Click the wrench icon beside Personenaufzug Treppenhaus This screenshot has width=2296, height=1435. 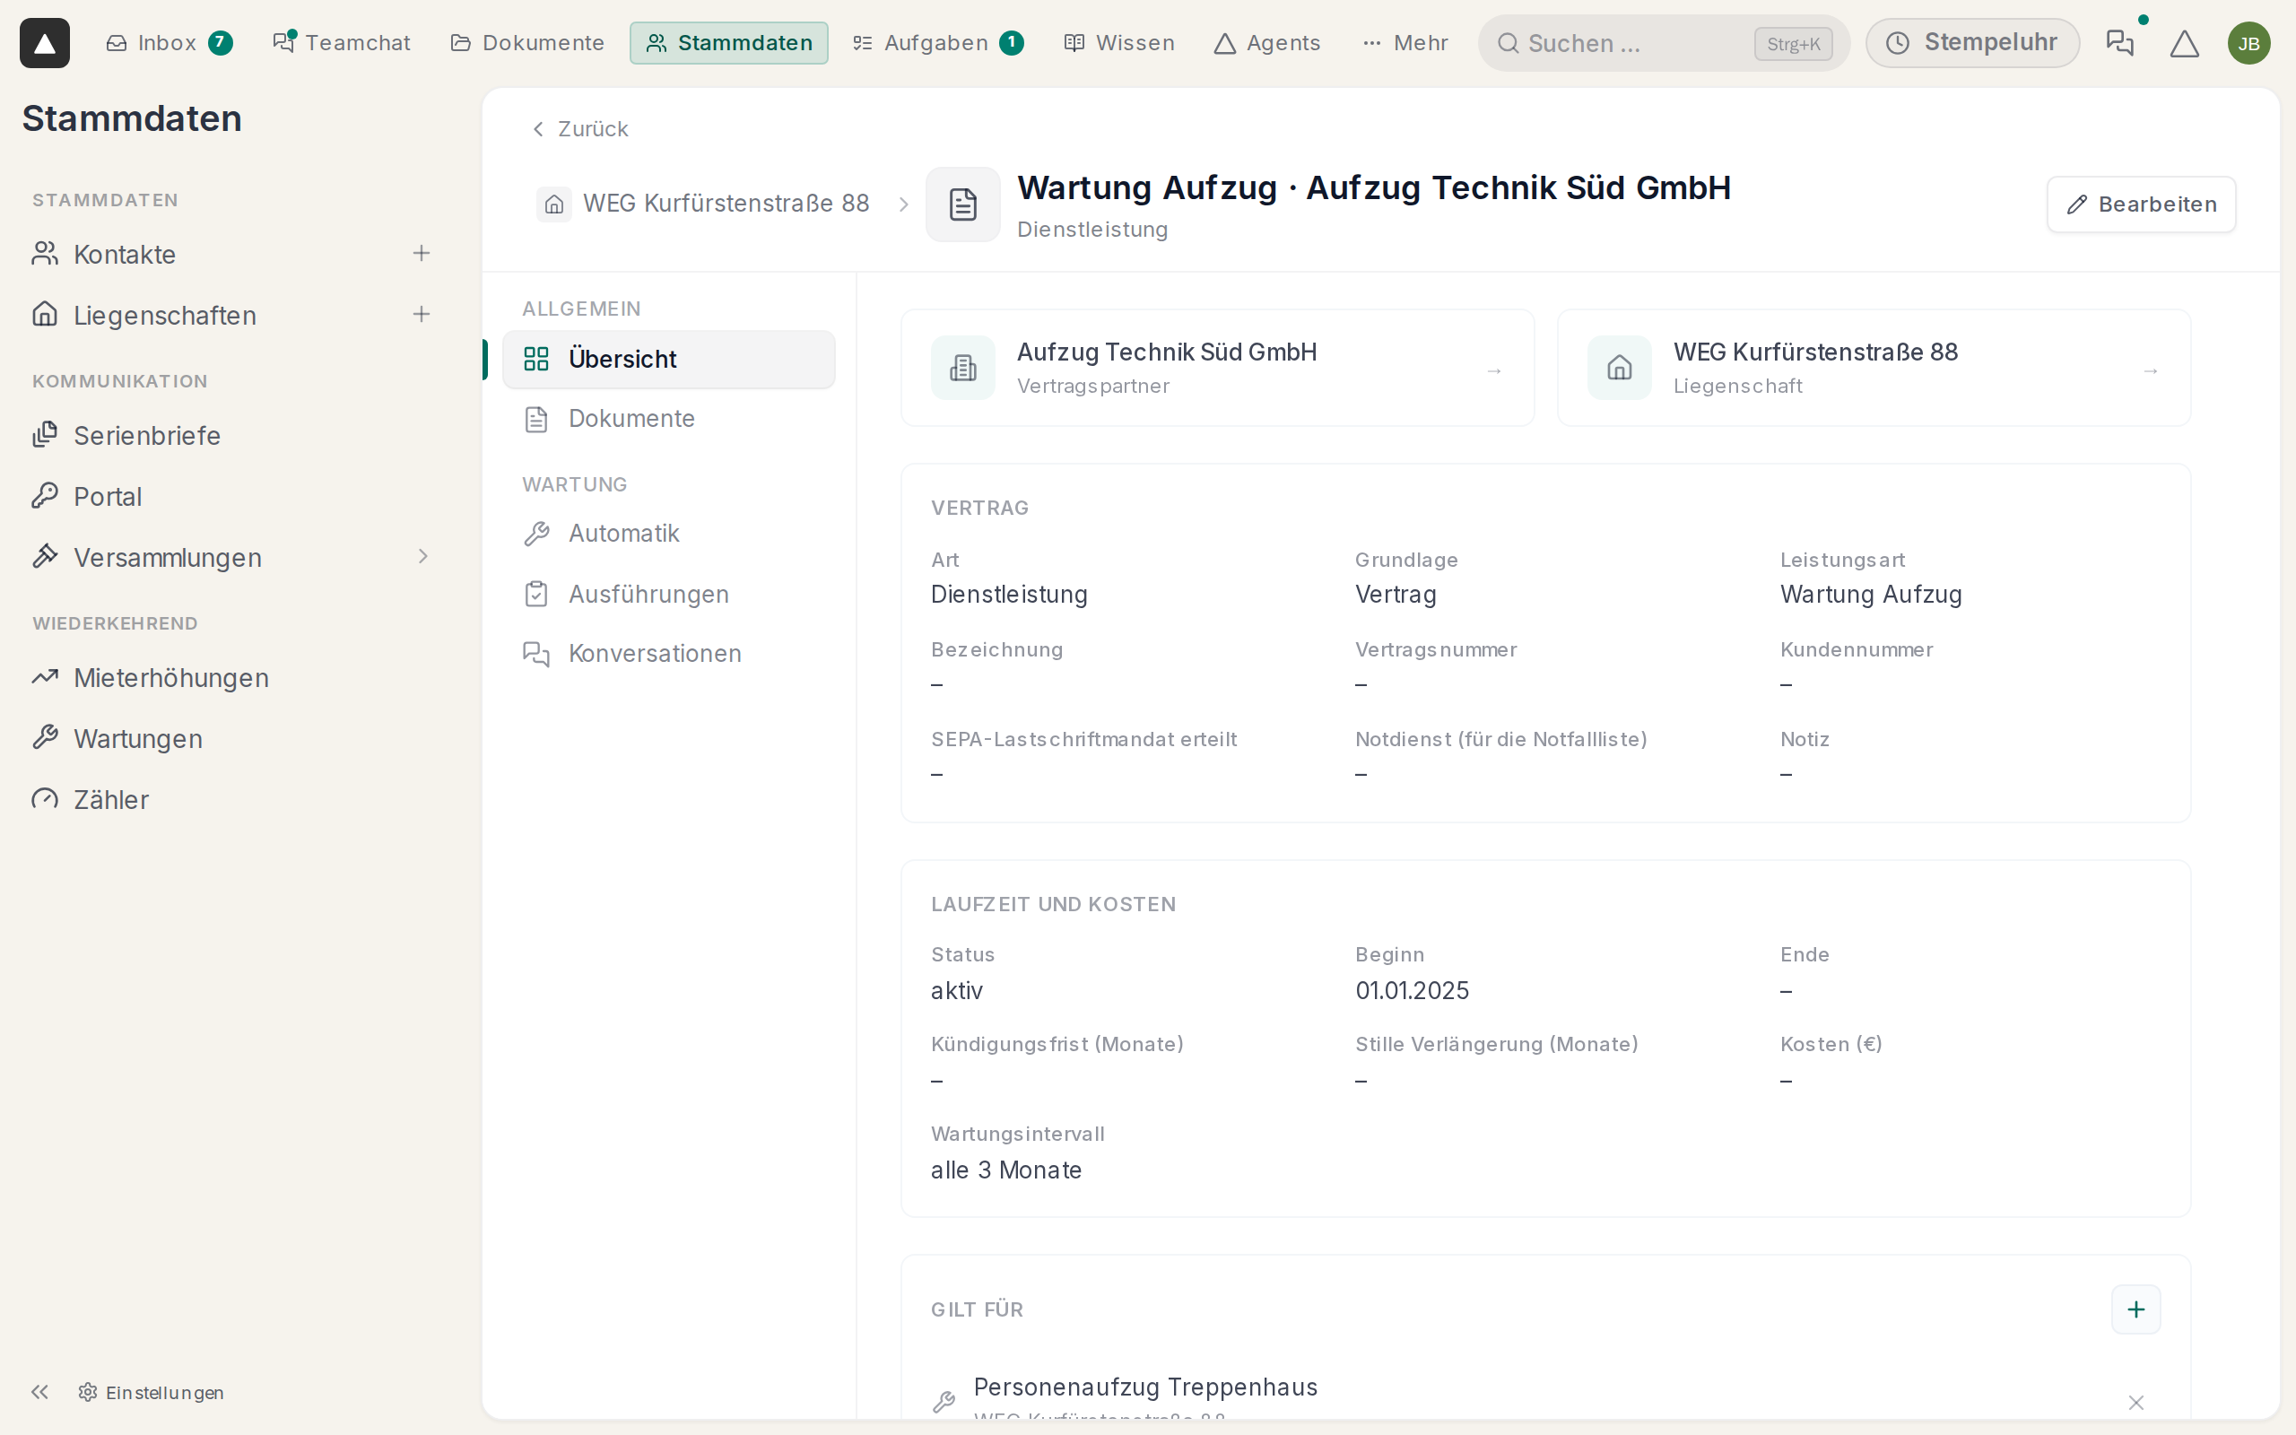(944, 1402)
